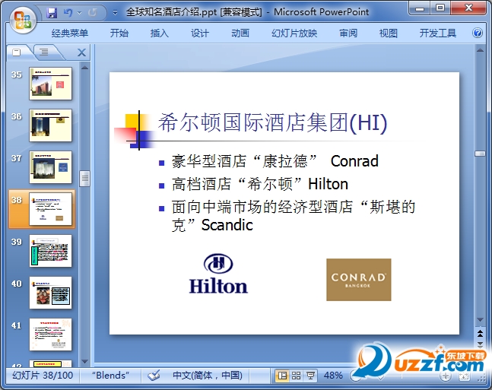Image resolution: width=492 pixels, height=390 pixels.
Task: Click the Office button orb
Action: [x=23, y=21]
